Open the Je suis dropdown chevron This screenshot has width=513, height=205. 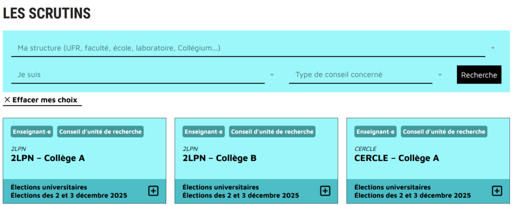pos(272,75)
